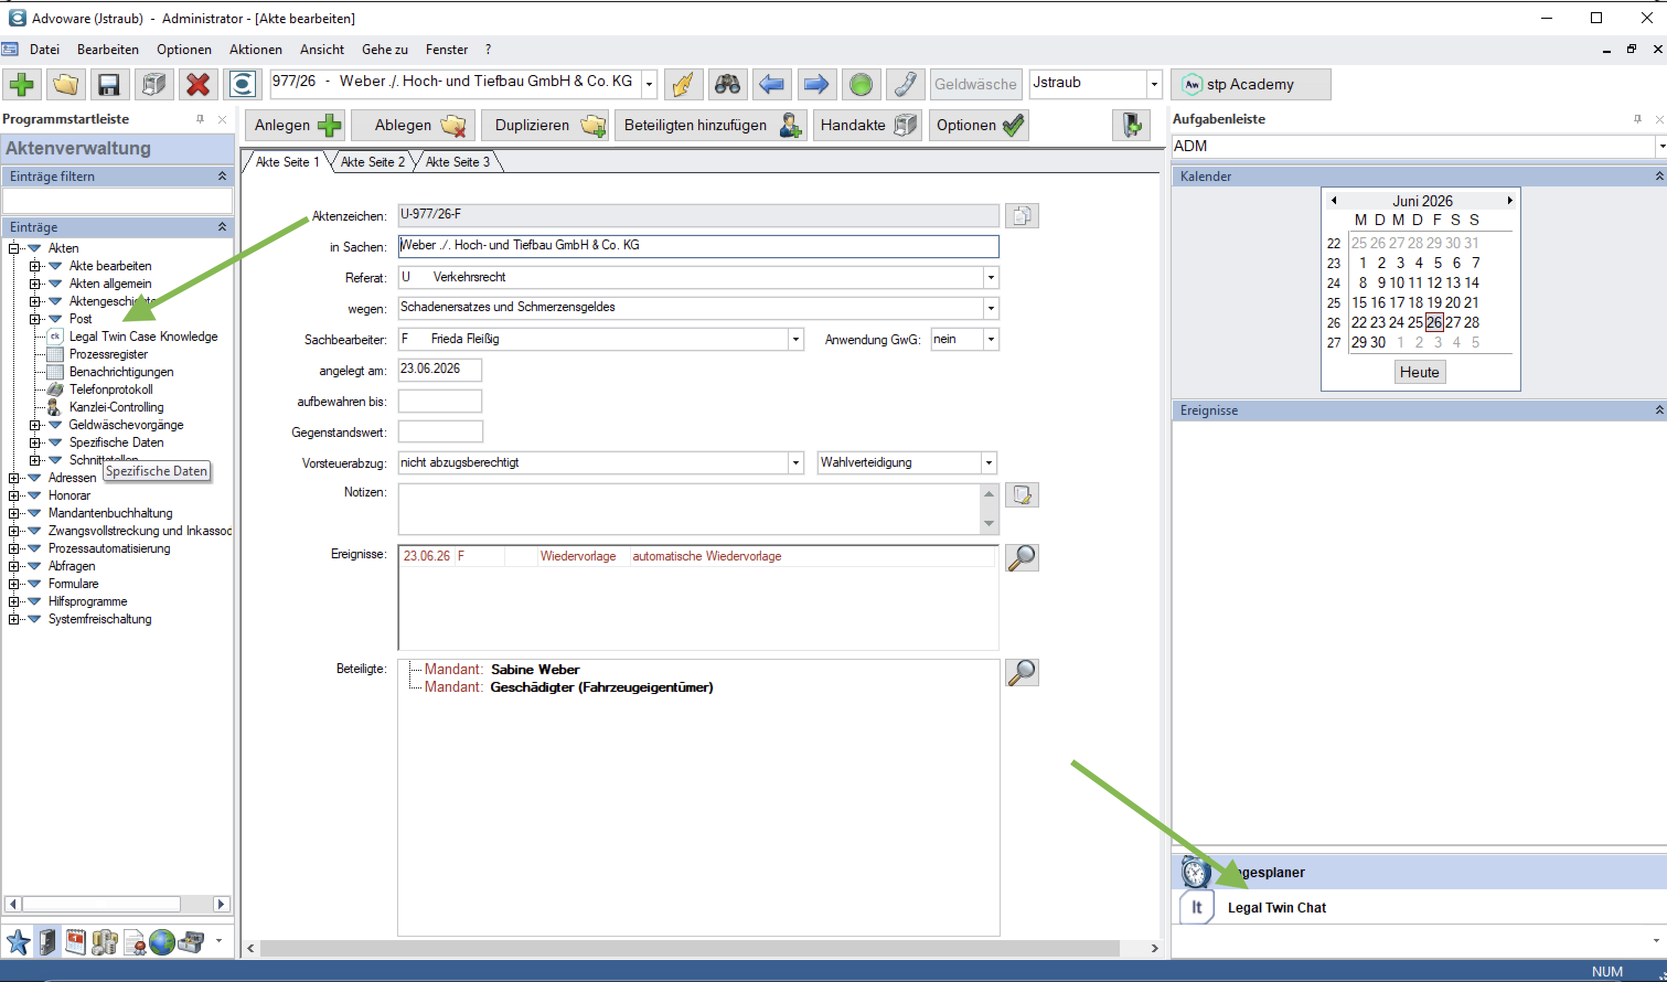The width and height of the screenshot is (1667, 982).
Task: Click the globe icon in bottom bar
Action: [162, 942]
